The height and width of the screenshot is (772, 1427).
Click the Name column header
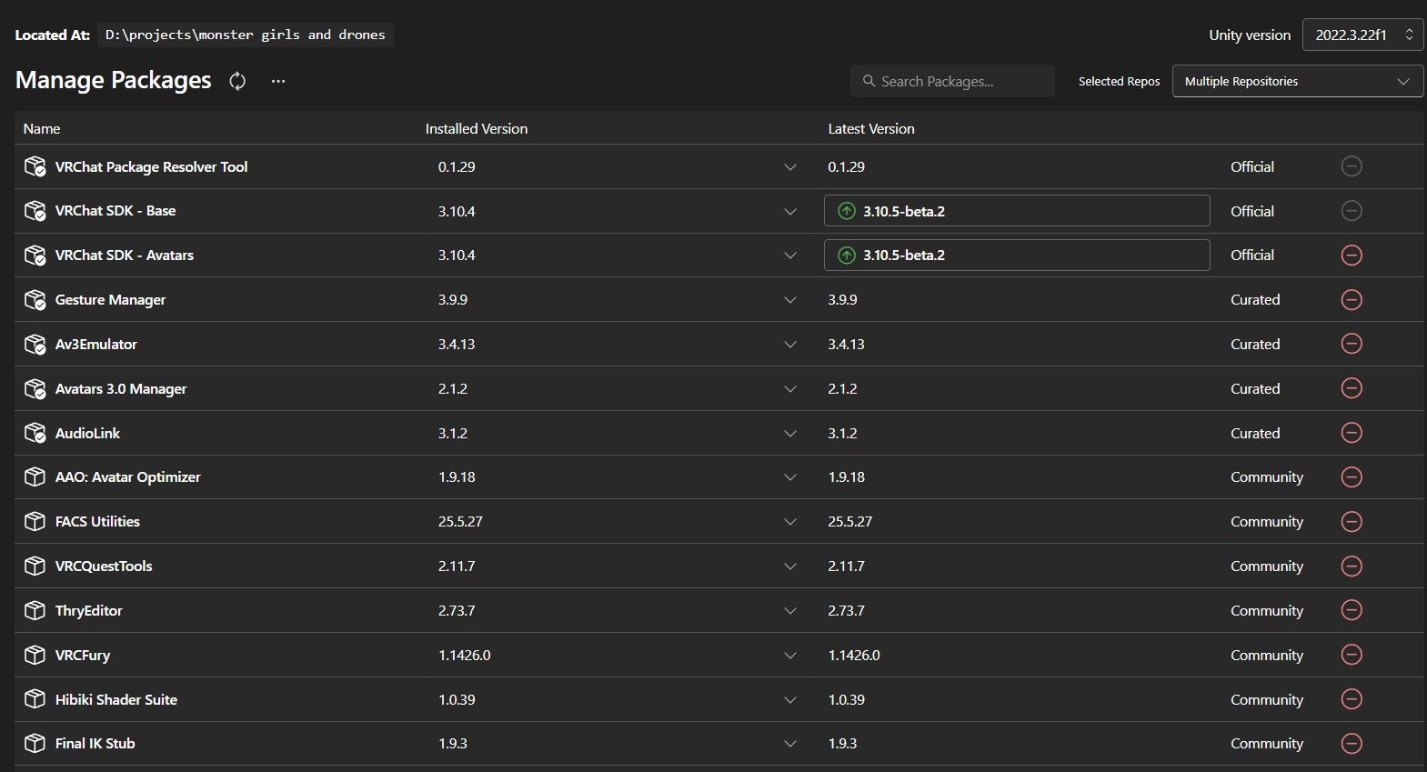coord(42,129)
